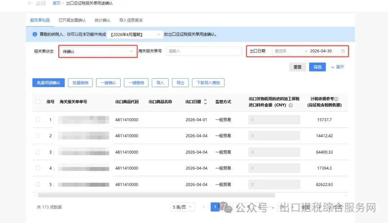Focus the 海关报关单号 input field
Viewport: 388px width, 223px height.
[204, 51]
